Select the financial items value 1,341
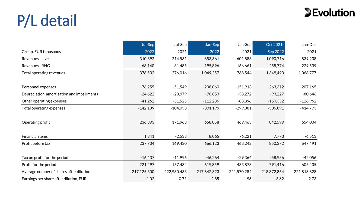362x203 pixels. click(x=149, y=136)
